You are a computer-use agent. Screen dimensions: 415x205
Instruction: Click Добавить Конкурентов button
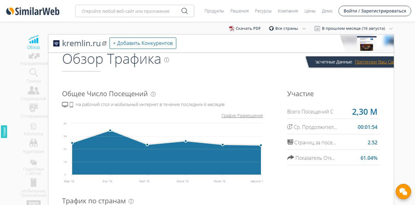pyautogui.click(x=143, y=43)
